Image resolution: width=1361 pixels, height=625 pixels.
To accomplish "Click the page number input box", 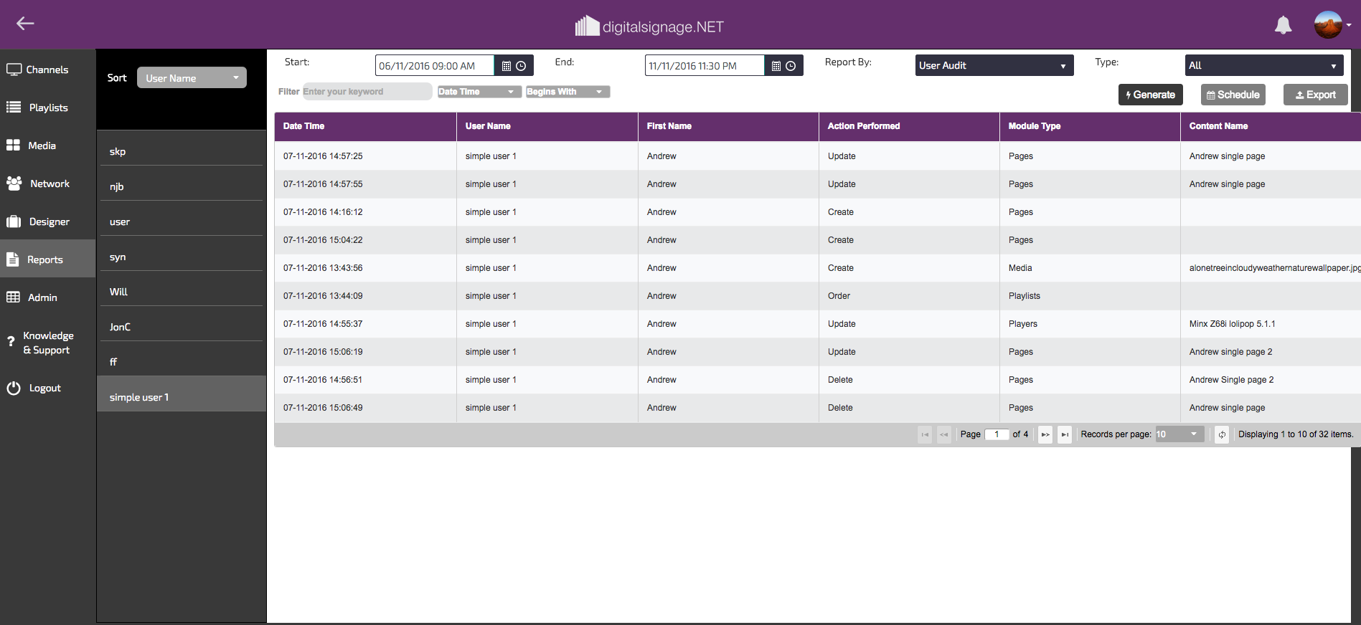I will [997, 434].
